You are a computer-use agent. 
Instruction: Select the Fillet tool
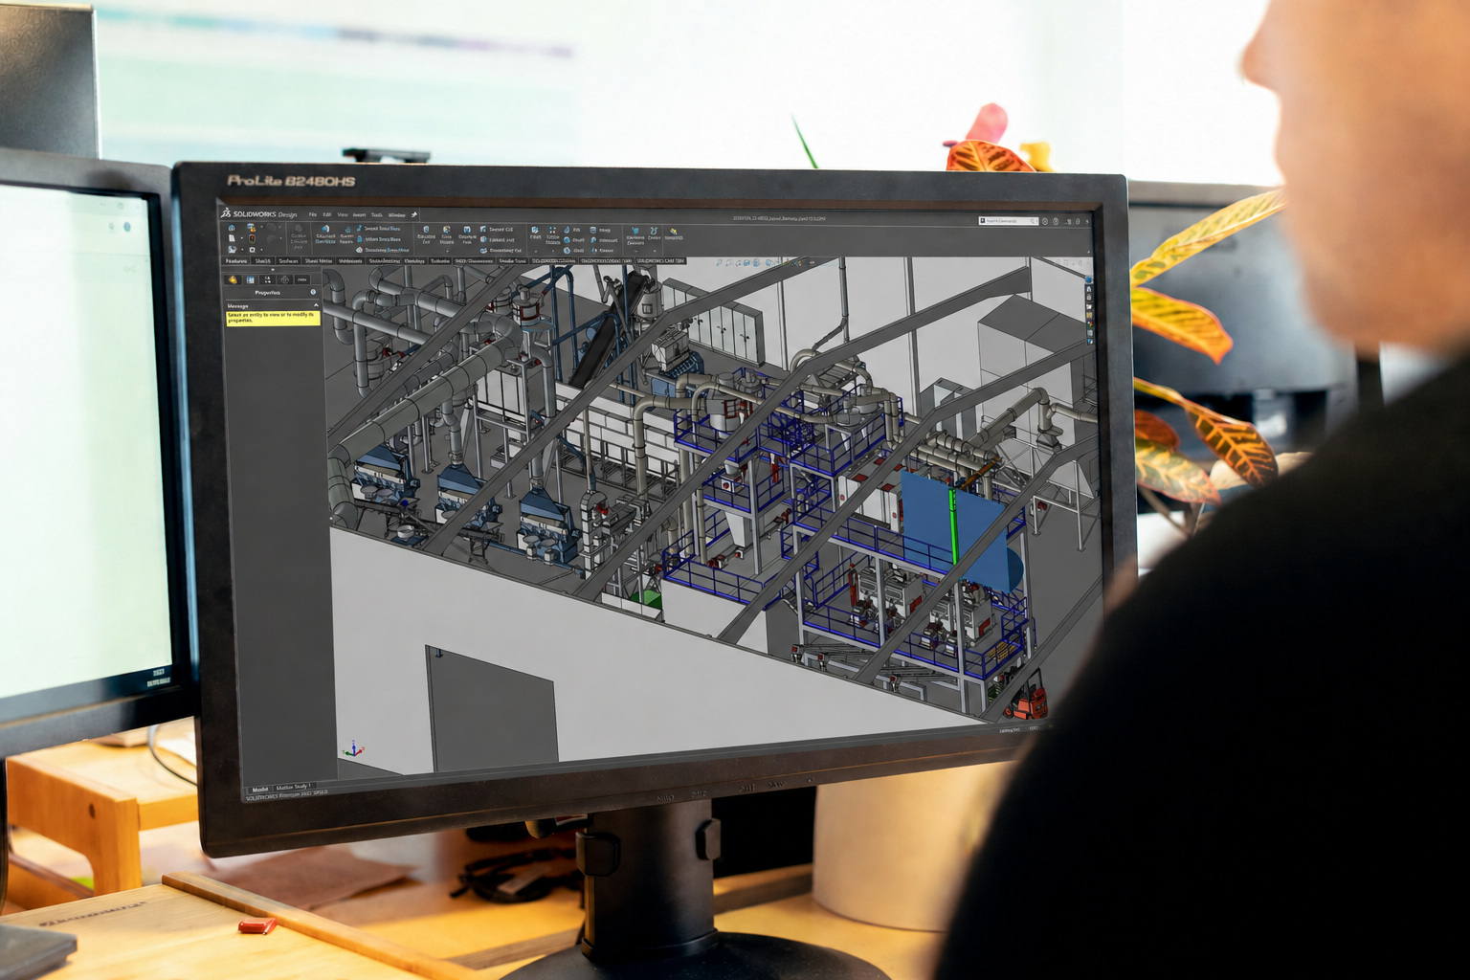[x=535, y=233]
